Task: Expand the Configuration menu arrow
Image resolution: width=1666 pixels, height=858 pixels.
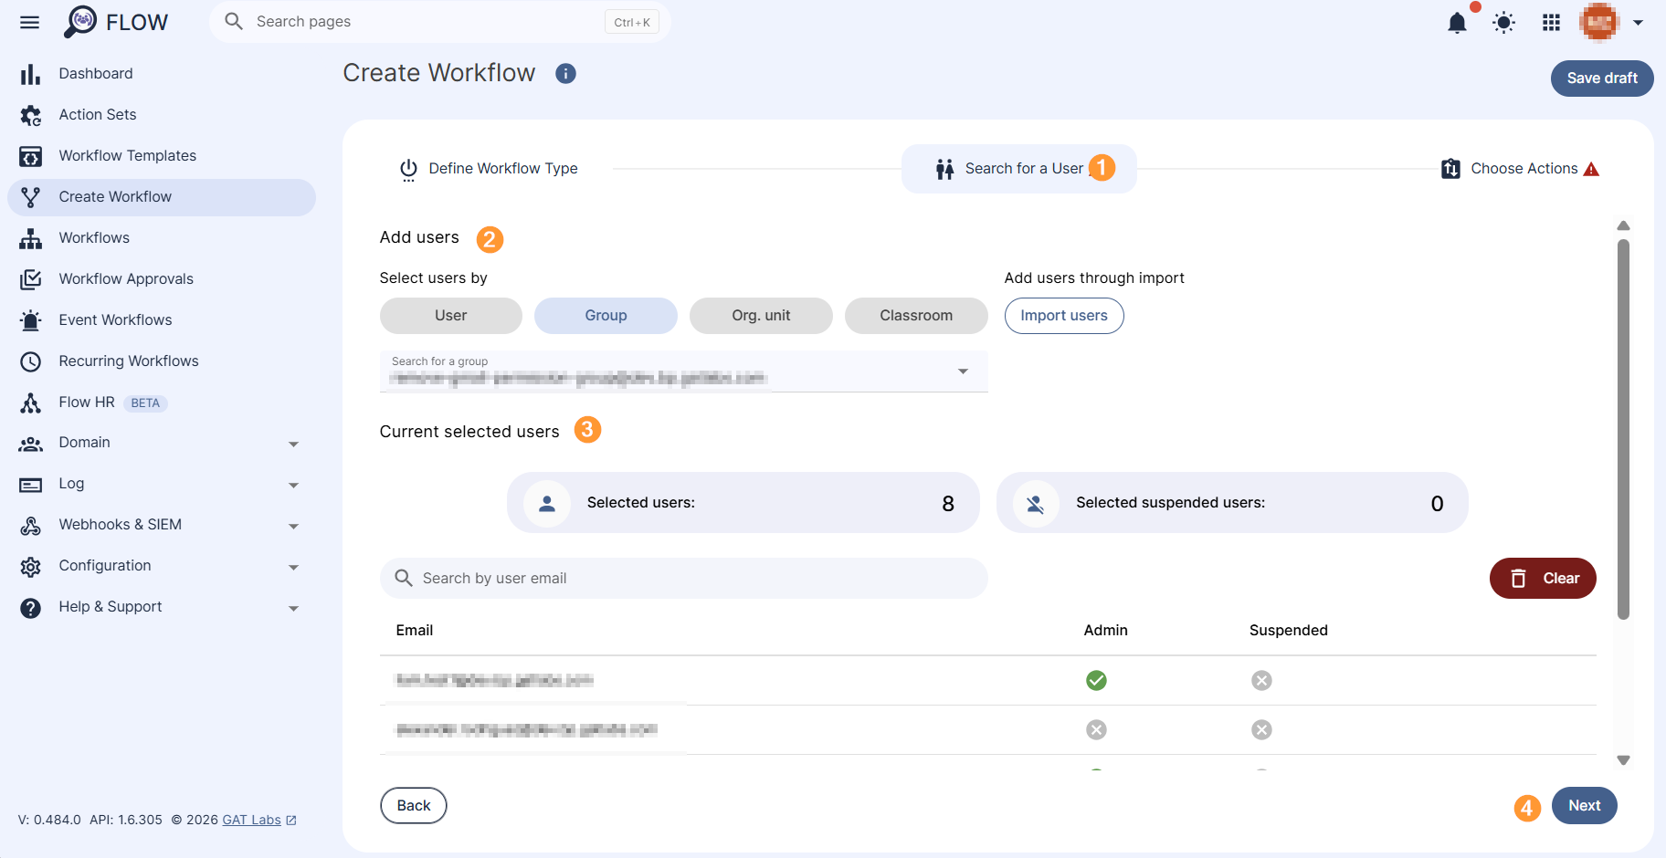Action: 293,567
